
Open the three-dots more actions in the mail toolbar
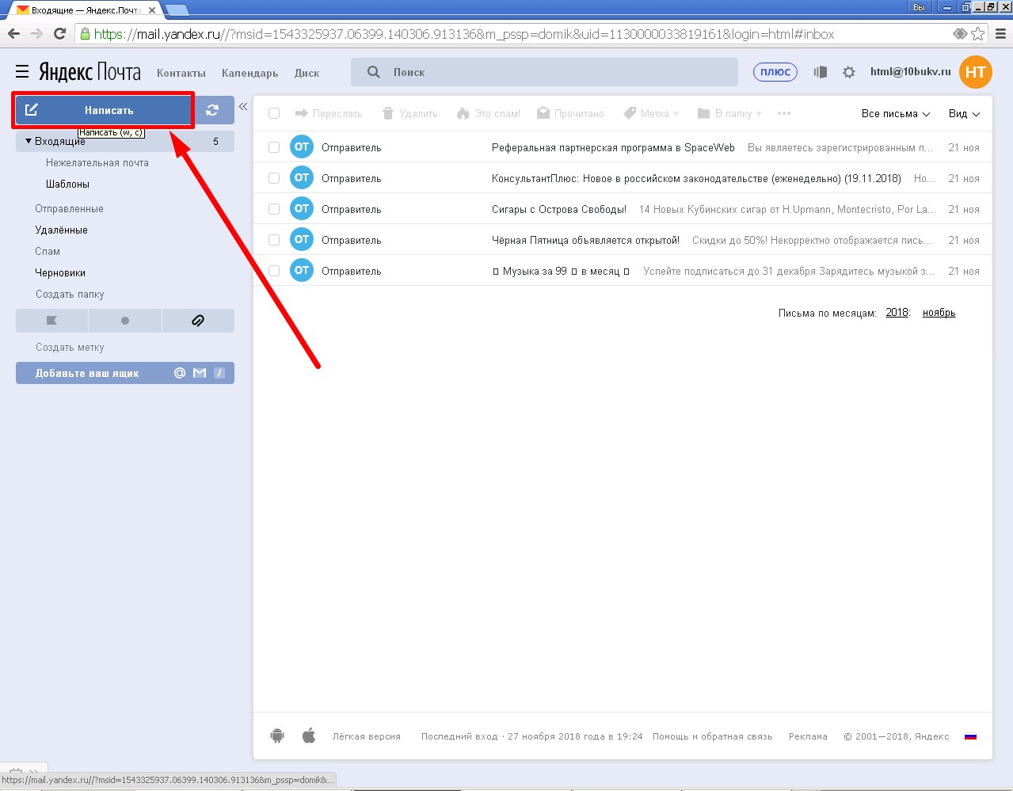click(x=784, y=113)
